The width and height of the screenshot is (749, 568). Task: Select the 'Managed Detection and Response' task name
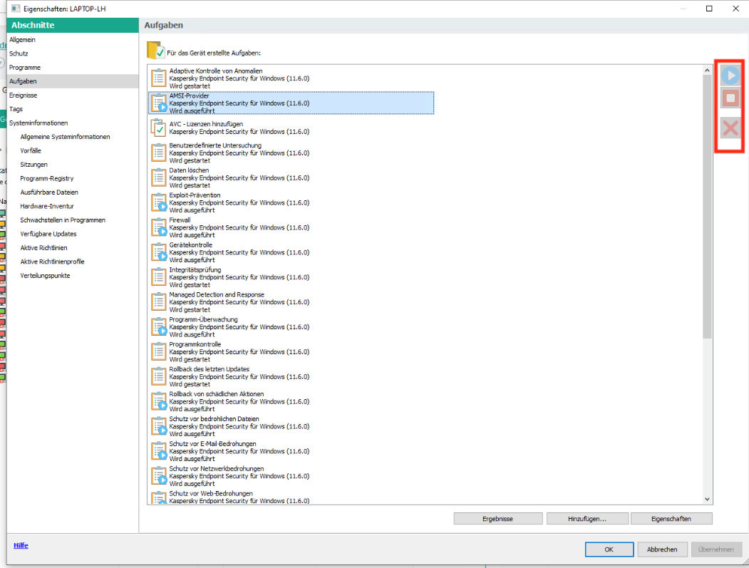(x=217, y=294)
